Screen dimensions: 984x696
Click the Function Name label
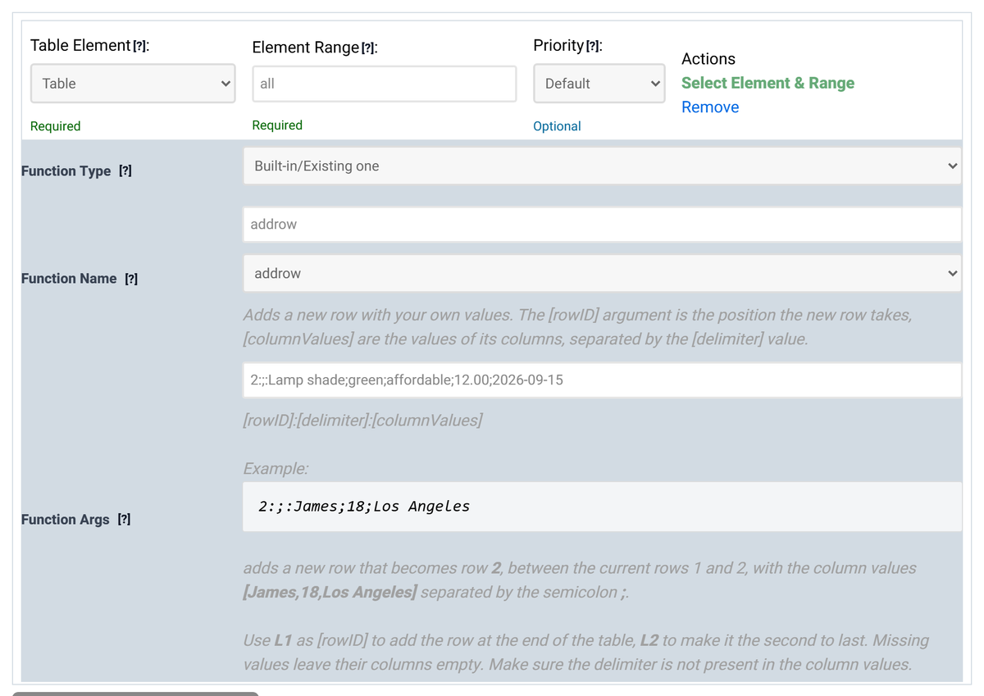[x=69, y=279]
